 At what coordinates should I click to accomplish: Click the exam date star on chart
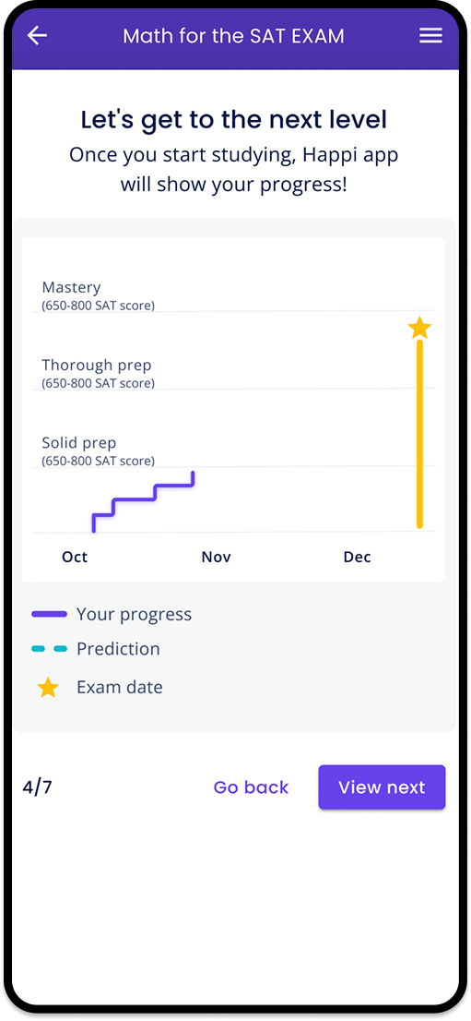419,329
